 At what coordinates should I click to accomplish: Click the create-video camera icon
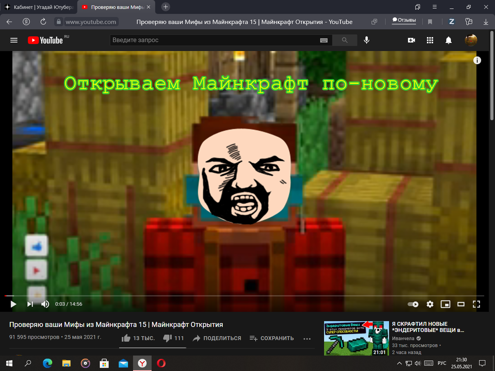[410, 40]
